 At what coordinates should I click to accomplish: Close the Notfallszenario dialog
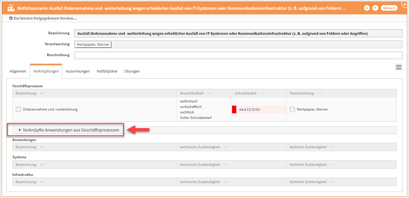coord(405,3)
